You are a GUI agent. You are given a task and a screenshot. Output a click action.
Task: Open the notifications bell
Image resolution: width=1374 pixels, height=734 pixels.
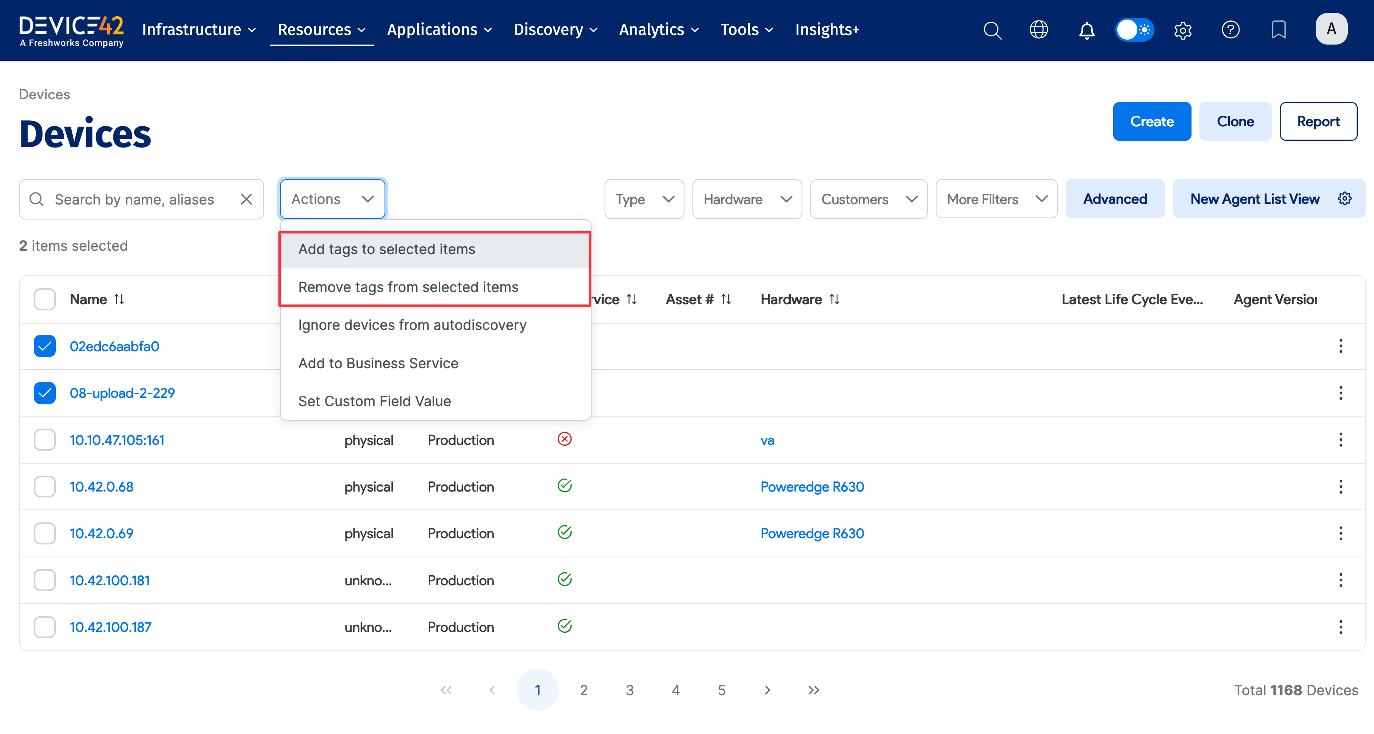pyautogui.click(x=1087, y=30)
